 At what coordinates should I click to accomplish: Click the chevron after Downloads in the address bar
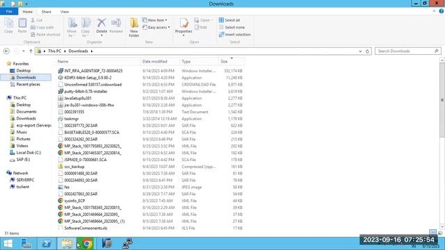(92, 51)
